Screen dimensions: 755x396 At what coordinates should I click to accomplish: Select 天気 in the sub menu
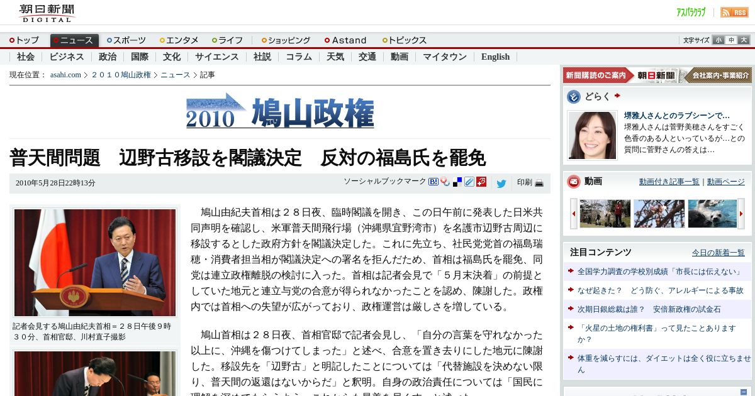(x=335, y=57)
